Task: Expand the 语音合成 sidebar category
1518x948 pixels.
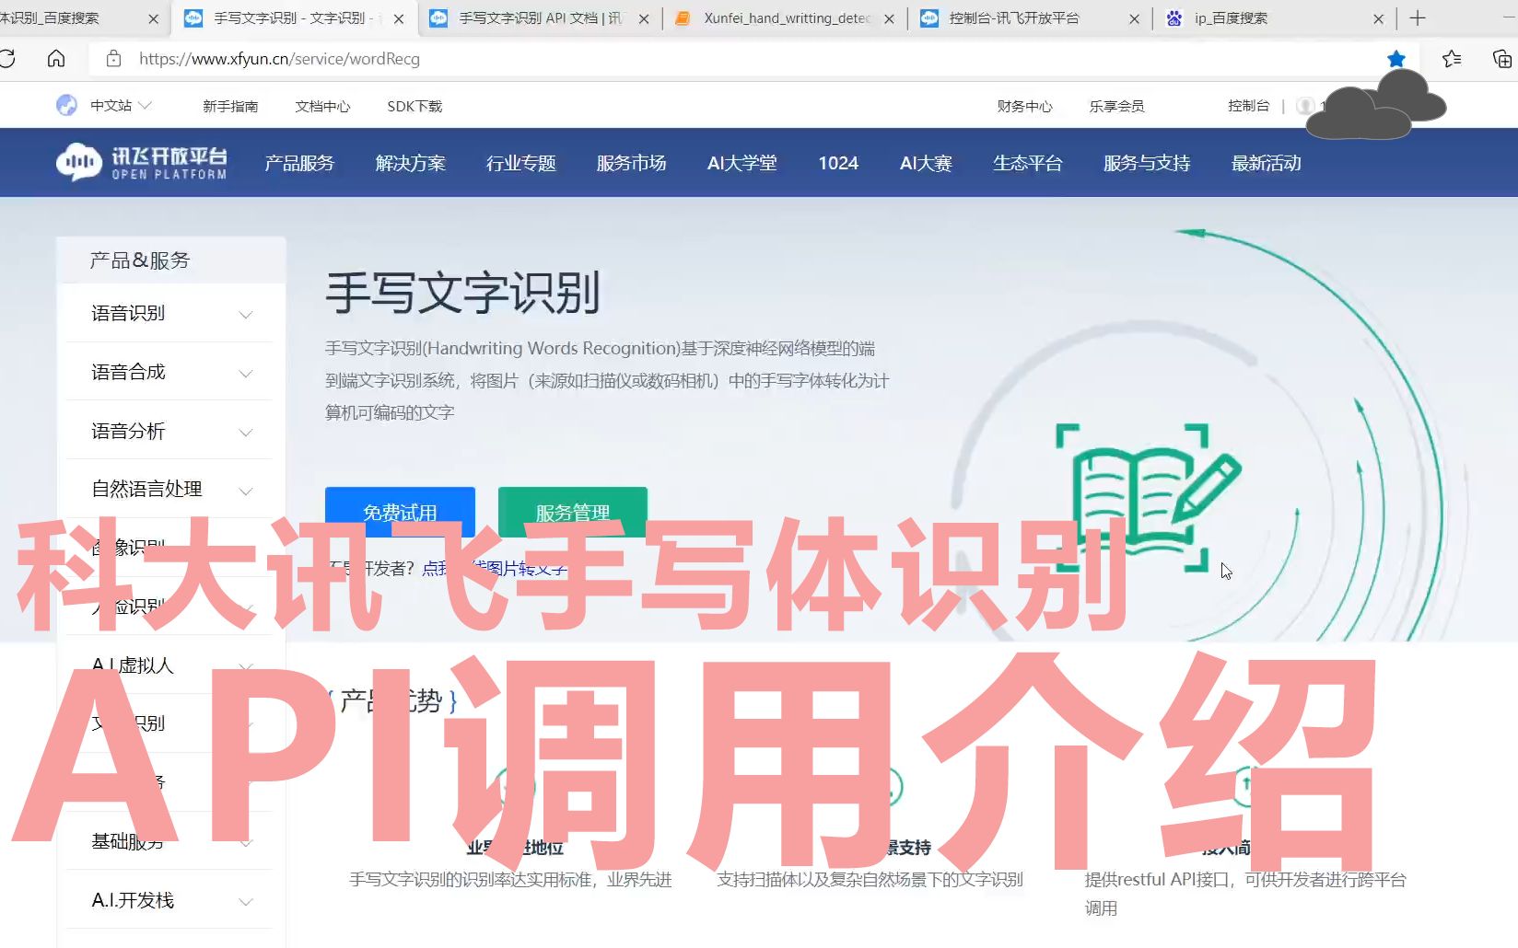Action: click(x=169, y=372)
